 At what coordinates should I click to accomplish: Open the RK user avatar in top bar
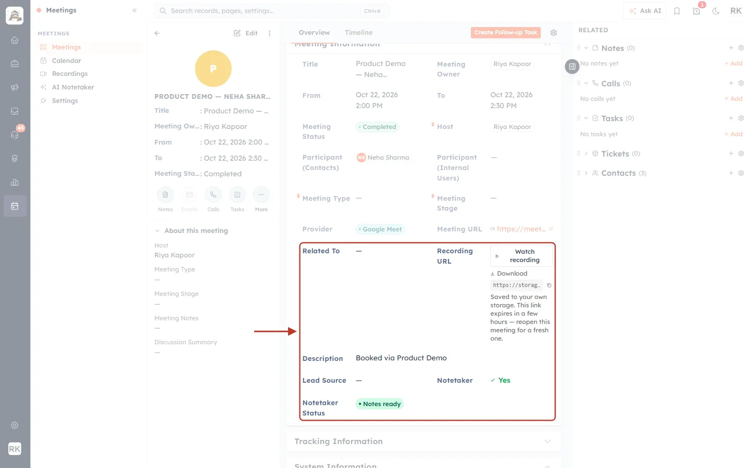(736, 11)
